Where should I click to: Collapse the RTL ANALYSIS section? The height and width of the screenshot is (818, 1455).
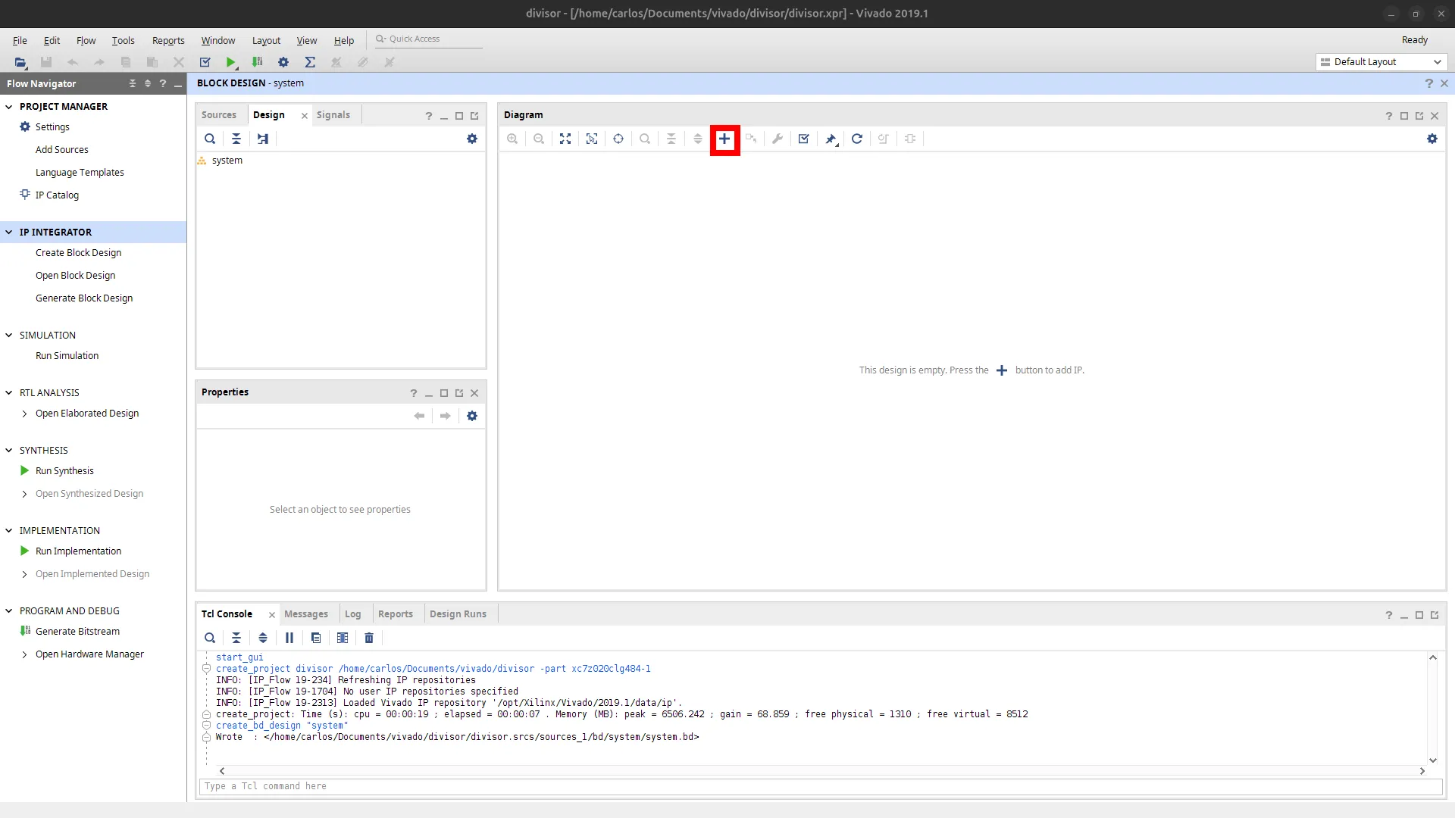point(9,393)
